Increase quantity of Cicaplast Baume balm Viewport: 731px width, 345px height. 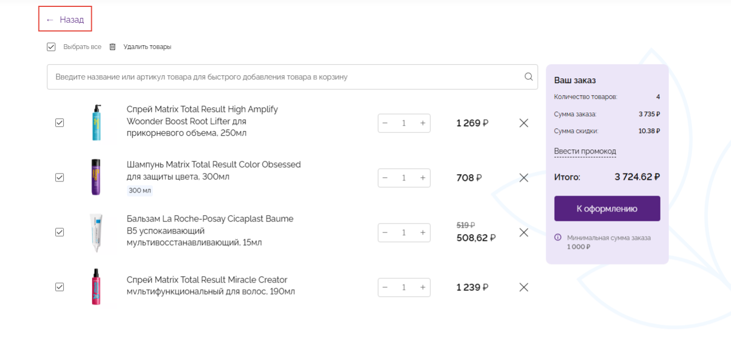[422, 232]
